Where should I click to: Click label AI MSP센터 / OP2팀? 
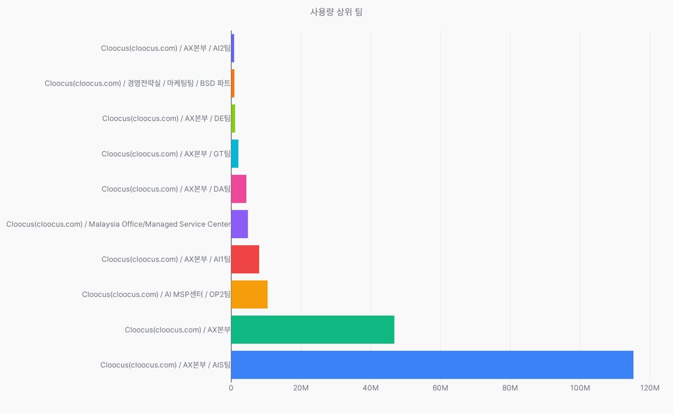[156, 295]
